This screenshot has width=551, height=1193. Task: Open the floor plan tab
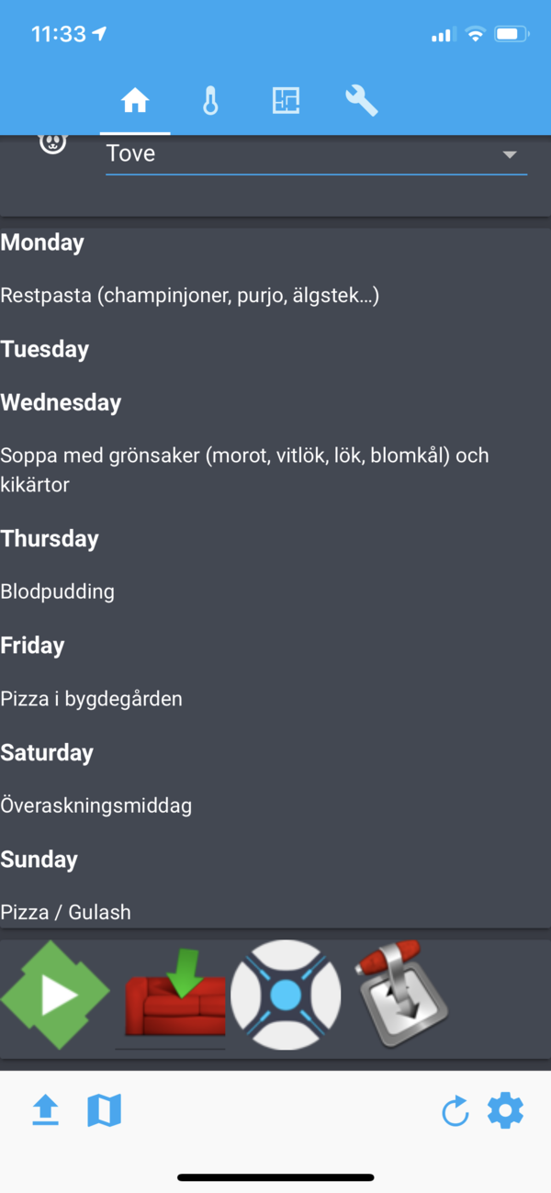click(286, 101)
